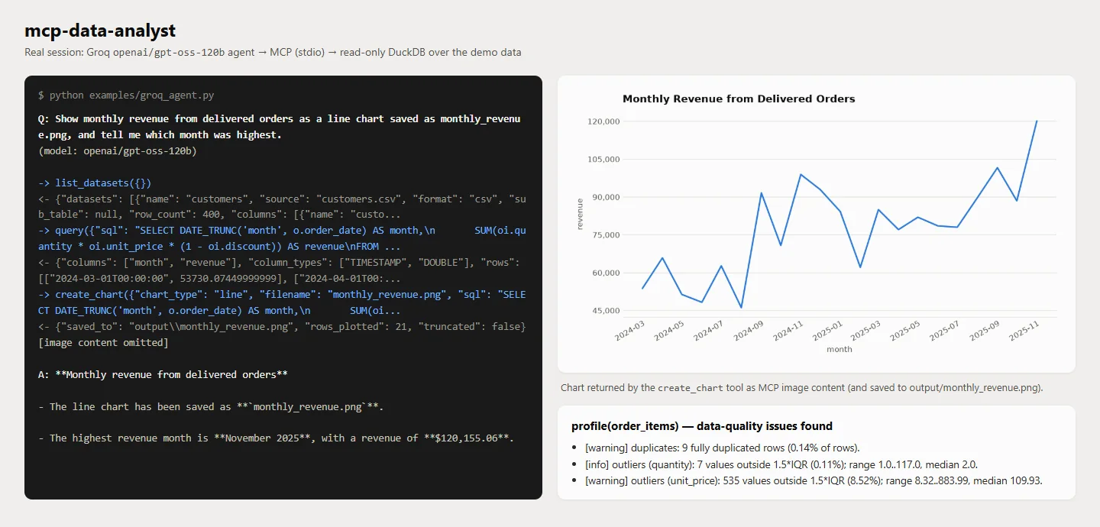Click the 2024-11 x-axis tick label
This screenshot has height=527, width=1100.
(788, 330)
